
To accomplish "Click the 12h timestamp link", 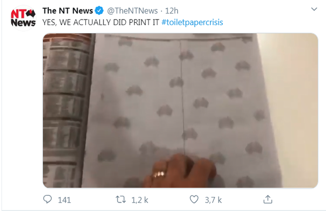I will (x=172, y=11).
